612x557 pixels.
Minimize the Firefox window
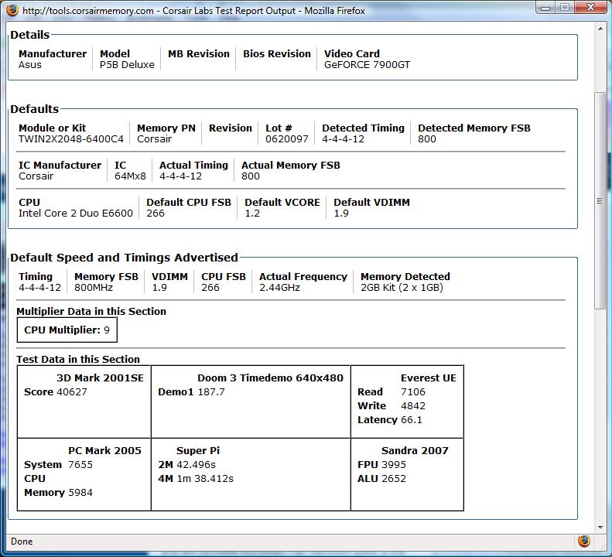pos(545,8)
